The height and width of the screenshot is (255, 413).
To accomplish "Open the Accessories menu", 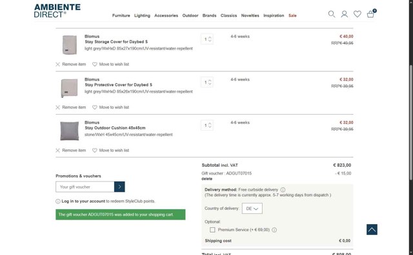I will [x=166, y=15].
